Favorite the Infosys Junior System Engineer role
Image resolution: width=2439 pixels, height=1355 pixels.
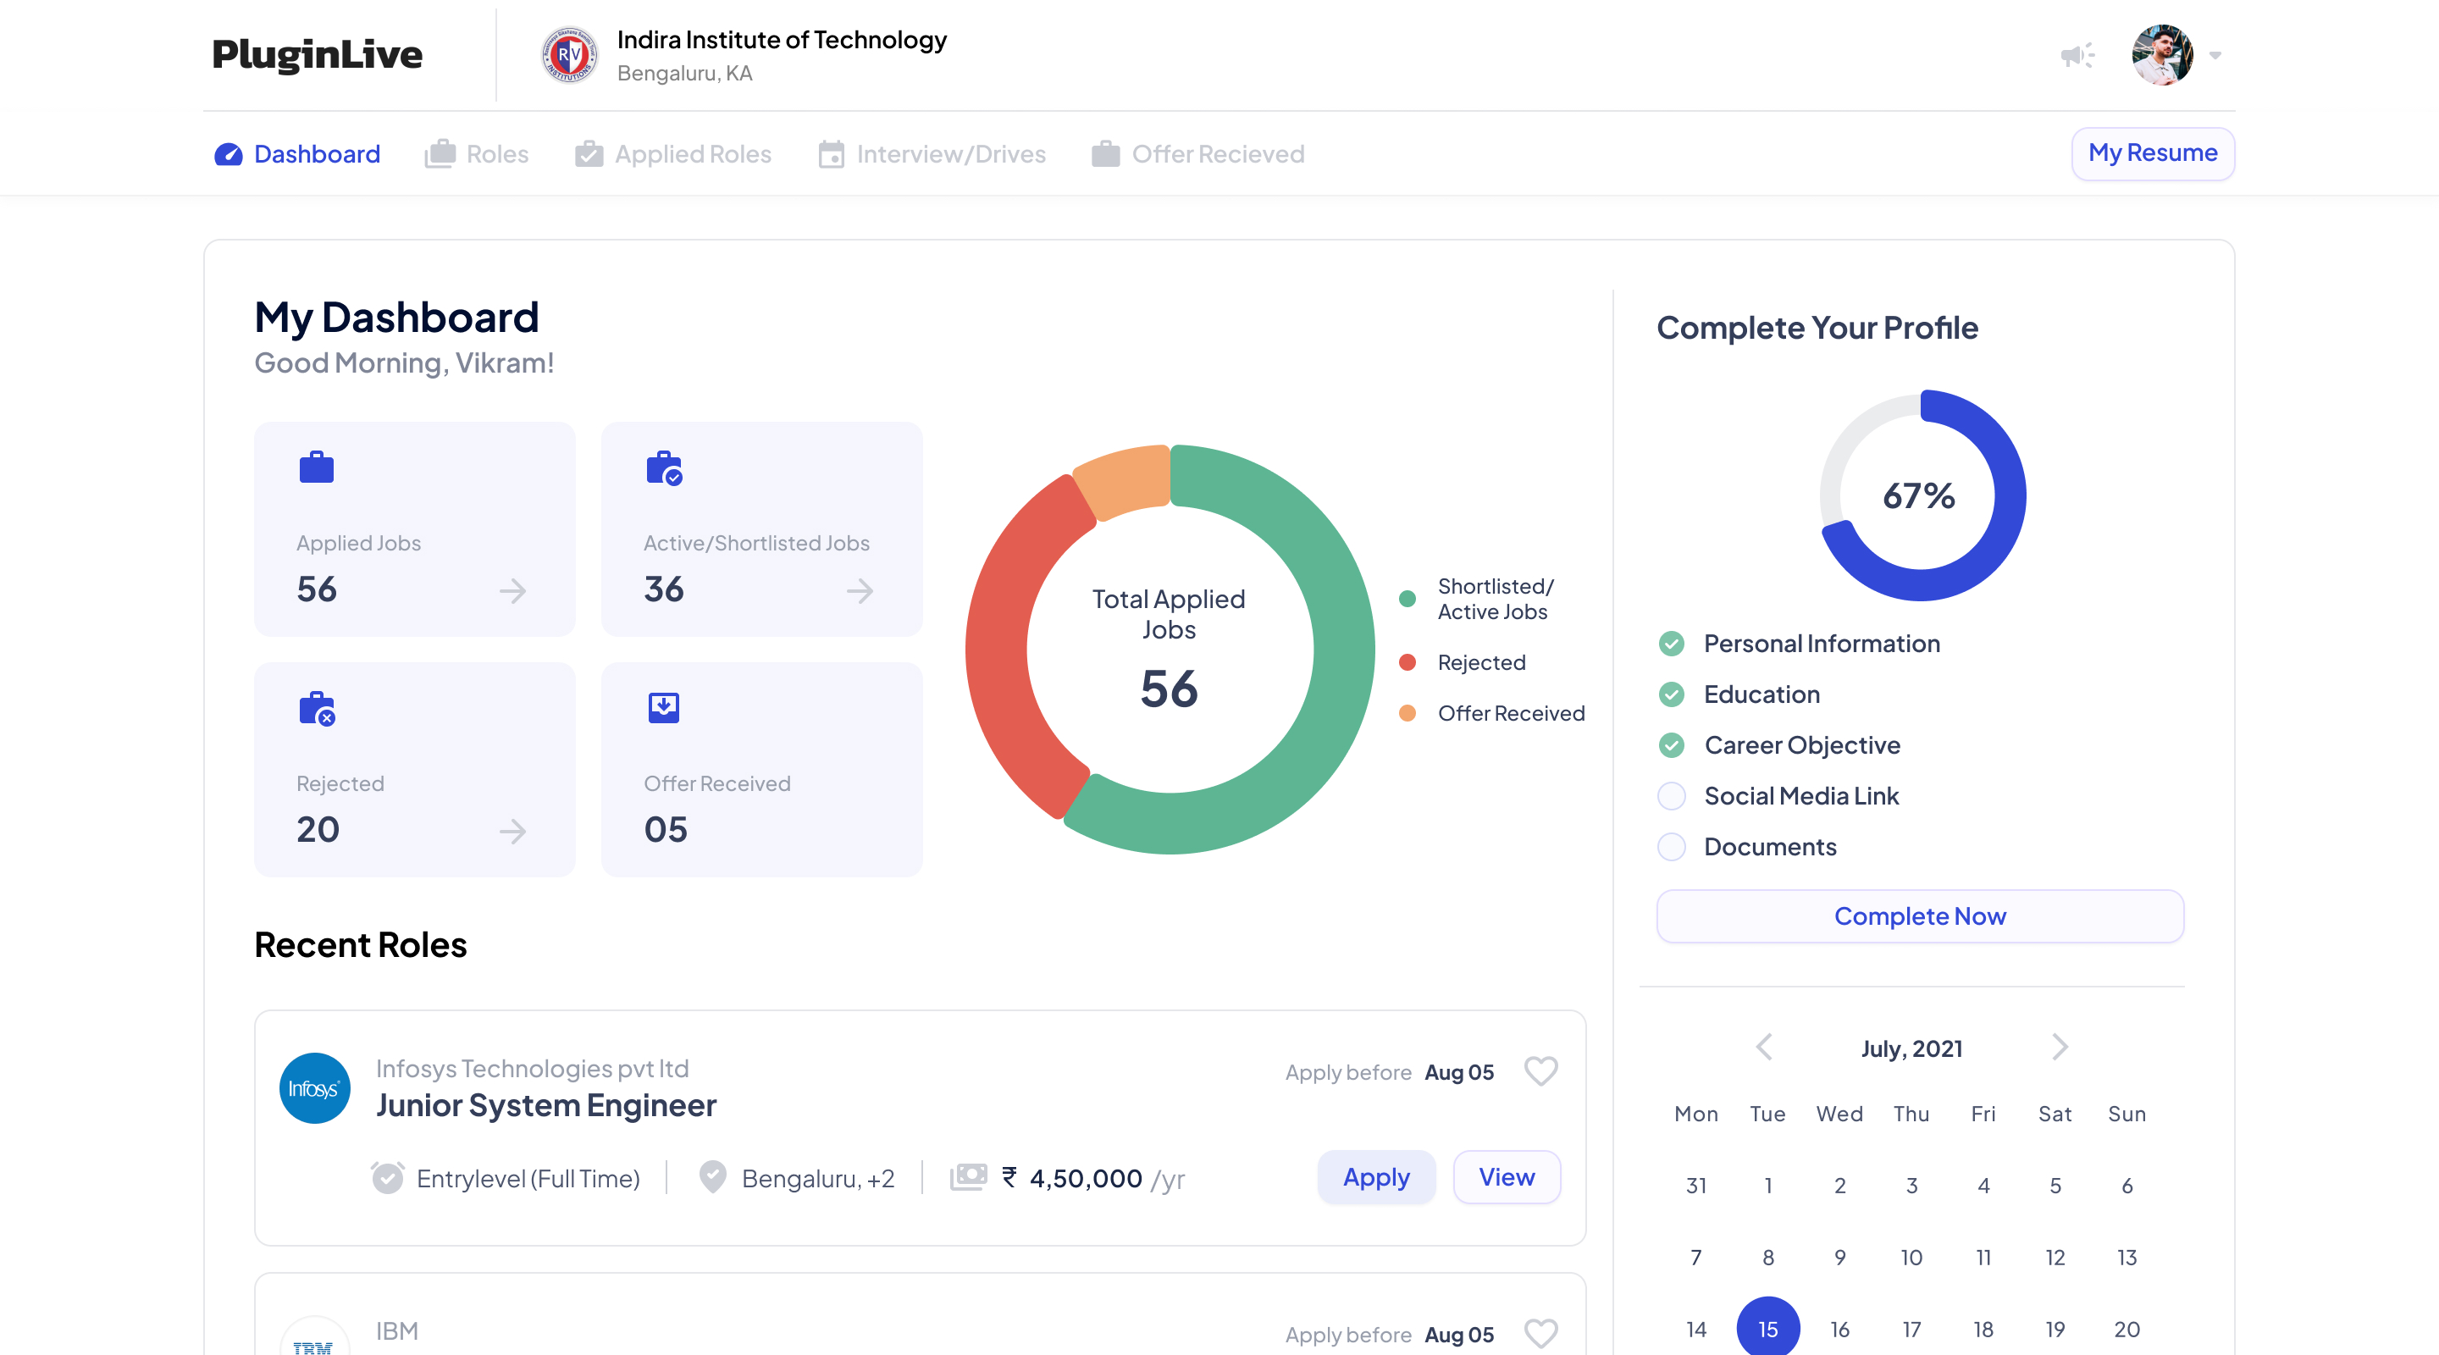coord(1540,1071)
